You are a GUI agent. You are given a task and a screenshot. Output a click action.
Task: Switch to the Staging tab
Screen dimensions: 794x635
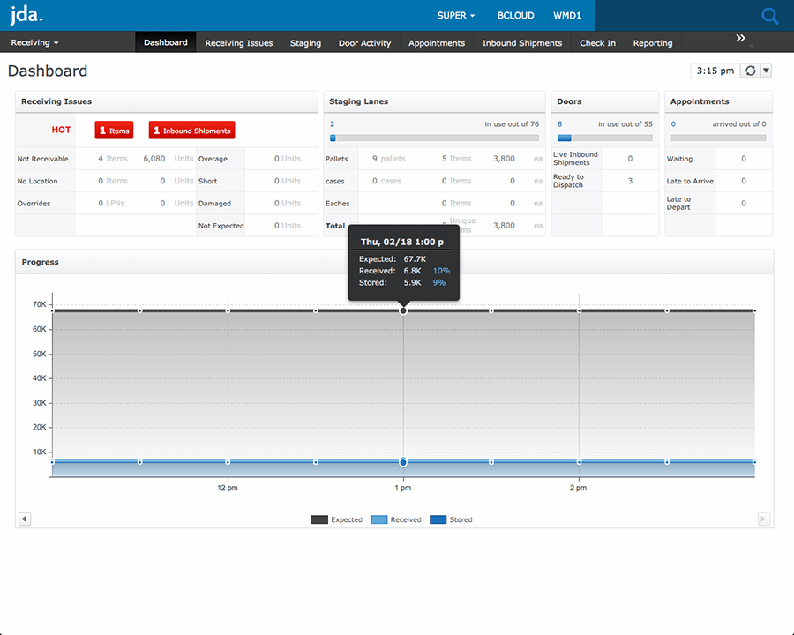tap(305, 42)
